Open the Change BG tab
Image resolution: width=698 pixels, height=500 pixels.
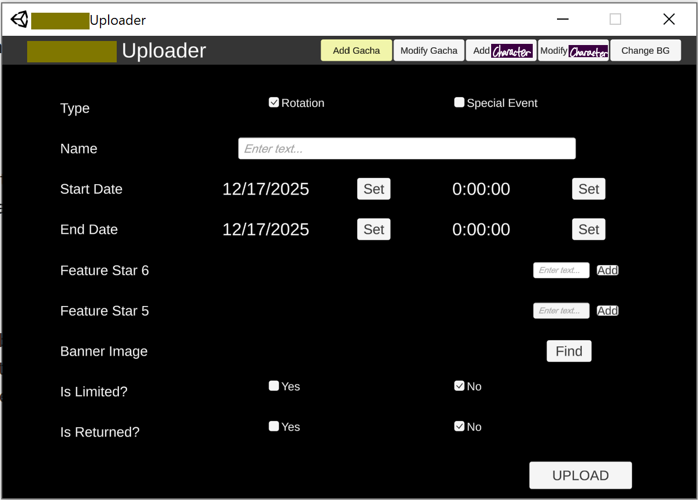pyautogui.click(x=645, y=50)
